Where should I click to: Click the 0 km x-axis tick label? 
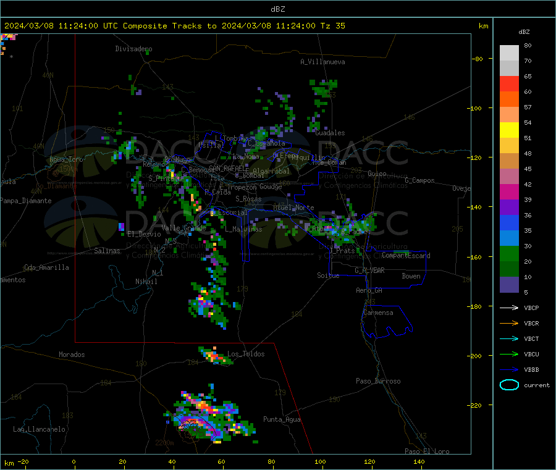pyautogui.click(x=74, y=461)
